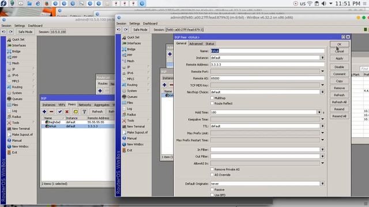
Task: Select Baghdad peer row in left BGP list
Action: (78, 122)
